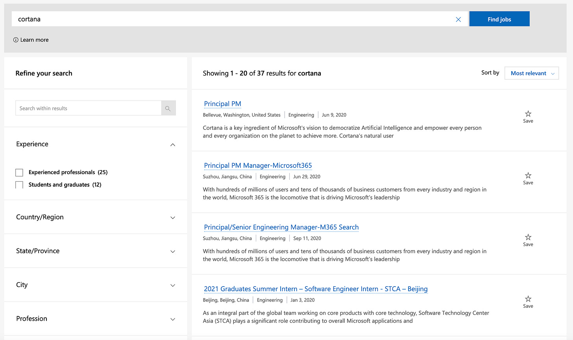Clear the cortana search text with X

[x=458, y=19]
